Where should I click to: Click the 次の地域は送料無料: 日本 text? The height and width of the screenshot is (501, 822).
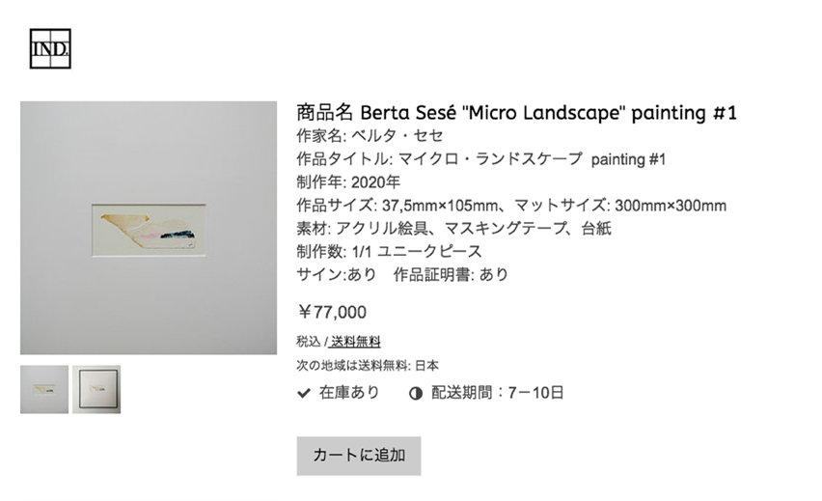point(368,366)
